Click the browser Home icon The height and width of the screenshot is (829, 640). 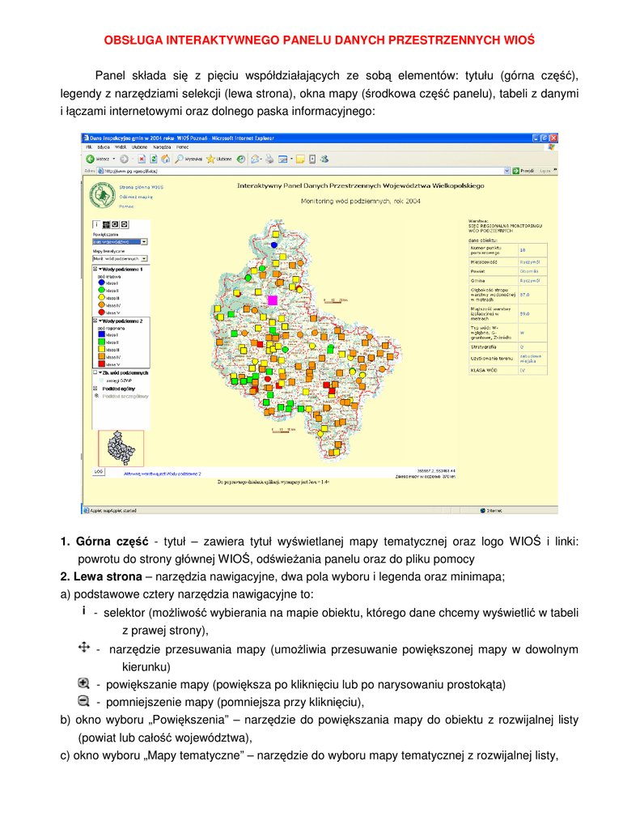(x=164, y=159)
